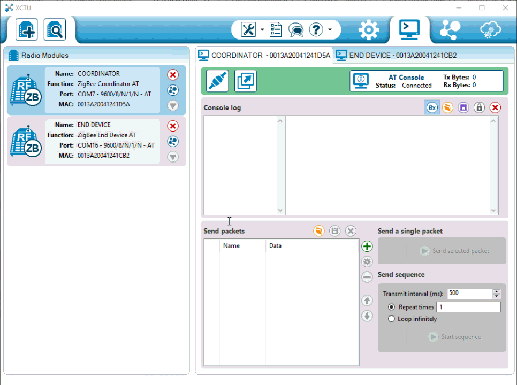Viewport: 517px width, 385px height.
Task: Select the Repeat times radio button
Action: pos(392,307)
